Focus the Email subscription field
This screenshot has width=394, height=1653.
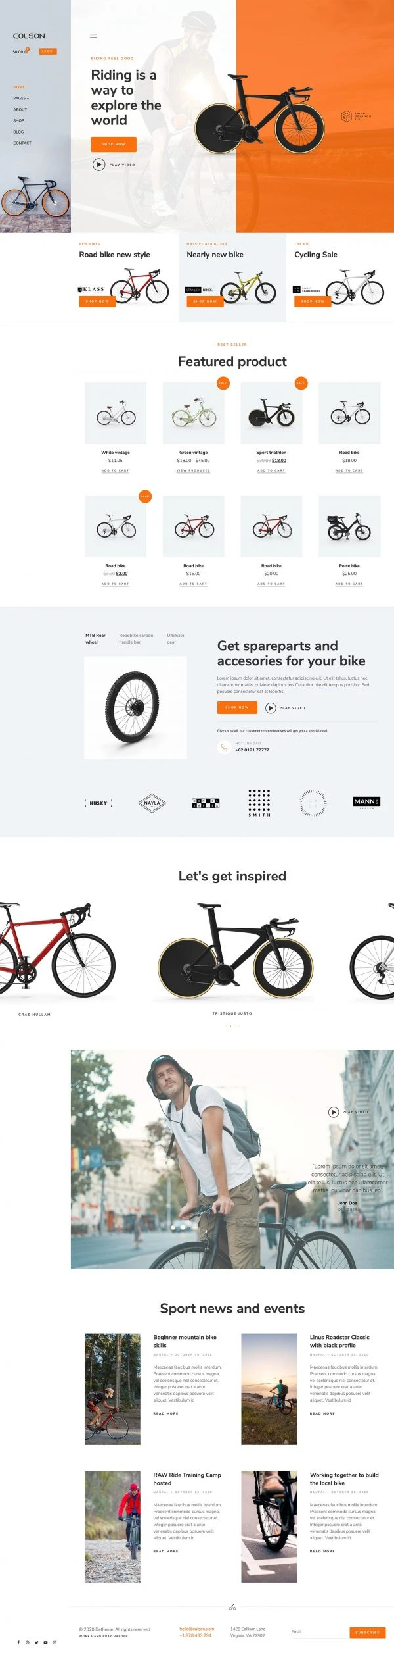pyautogui.click(x=318, y=1631)
